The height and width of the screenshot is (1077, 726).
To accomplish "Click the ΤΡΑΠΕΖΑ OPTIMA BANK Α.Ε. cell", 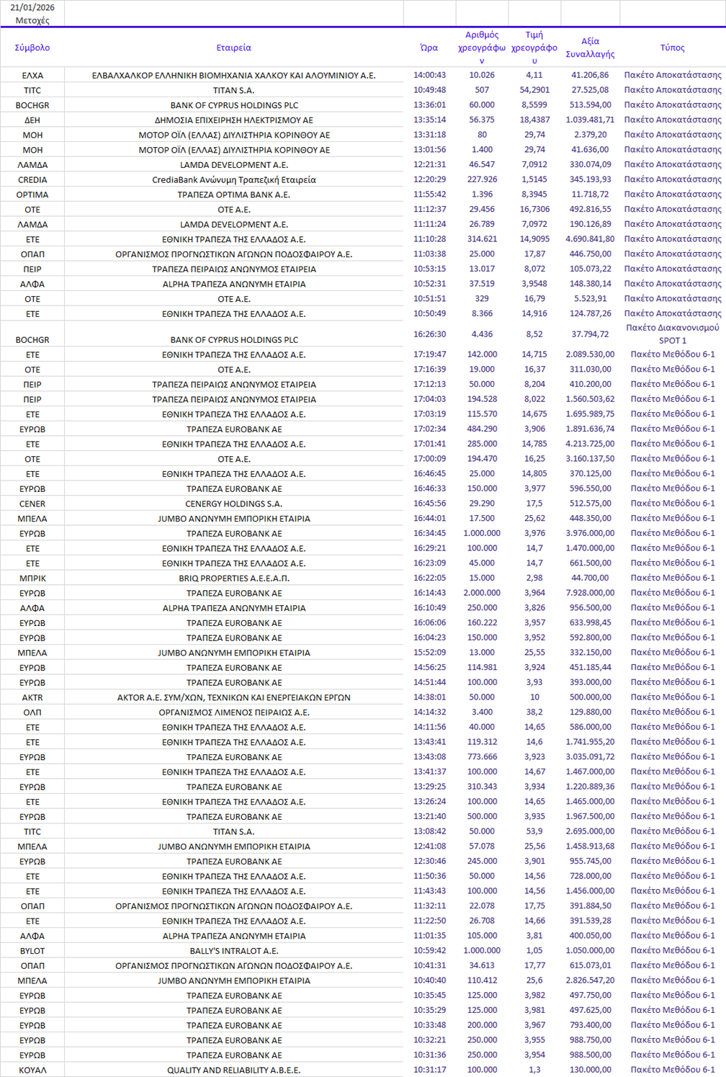I will click(x=234, y=195).
